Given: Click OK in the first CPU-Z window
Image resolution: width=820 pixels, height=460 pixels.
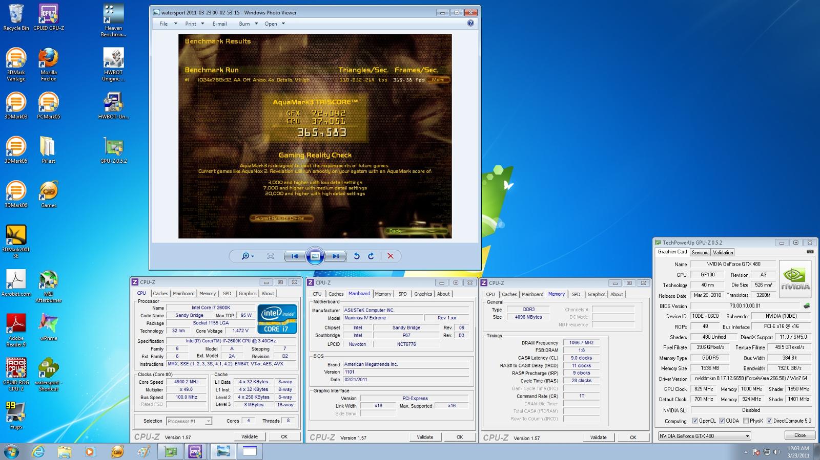Looking at the screenshot, I should click(x=284, y=436).
